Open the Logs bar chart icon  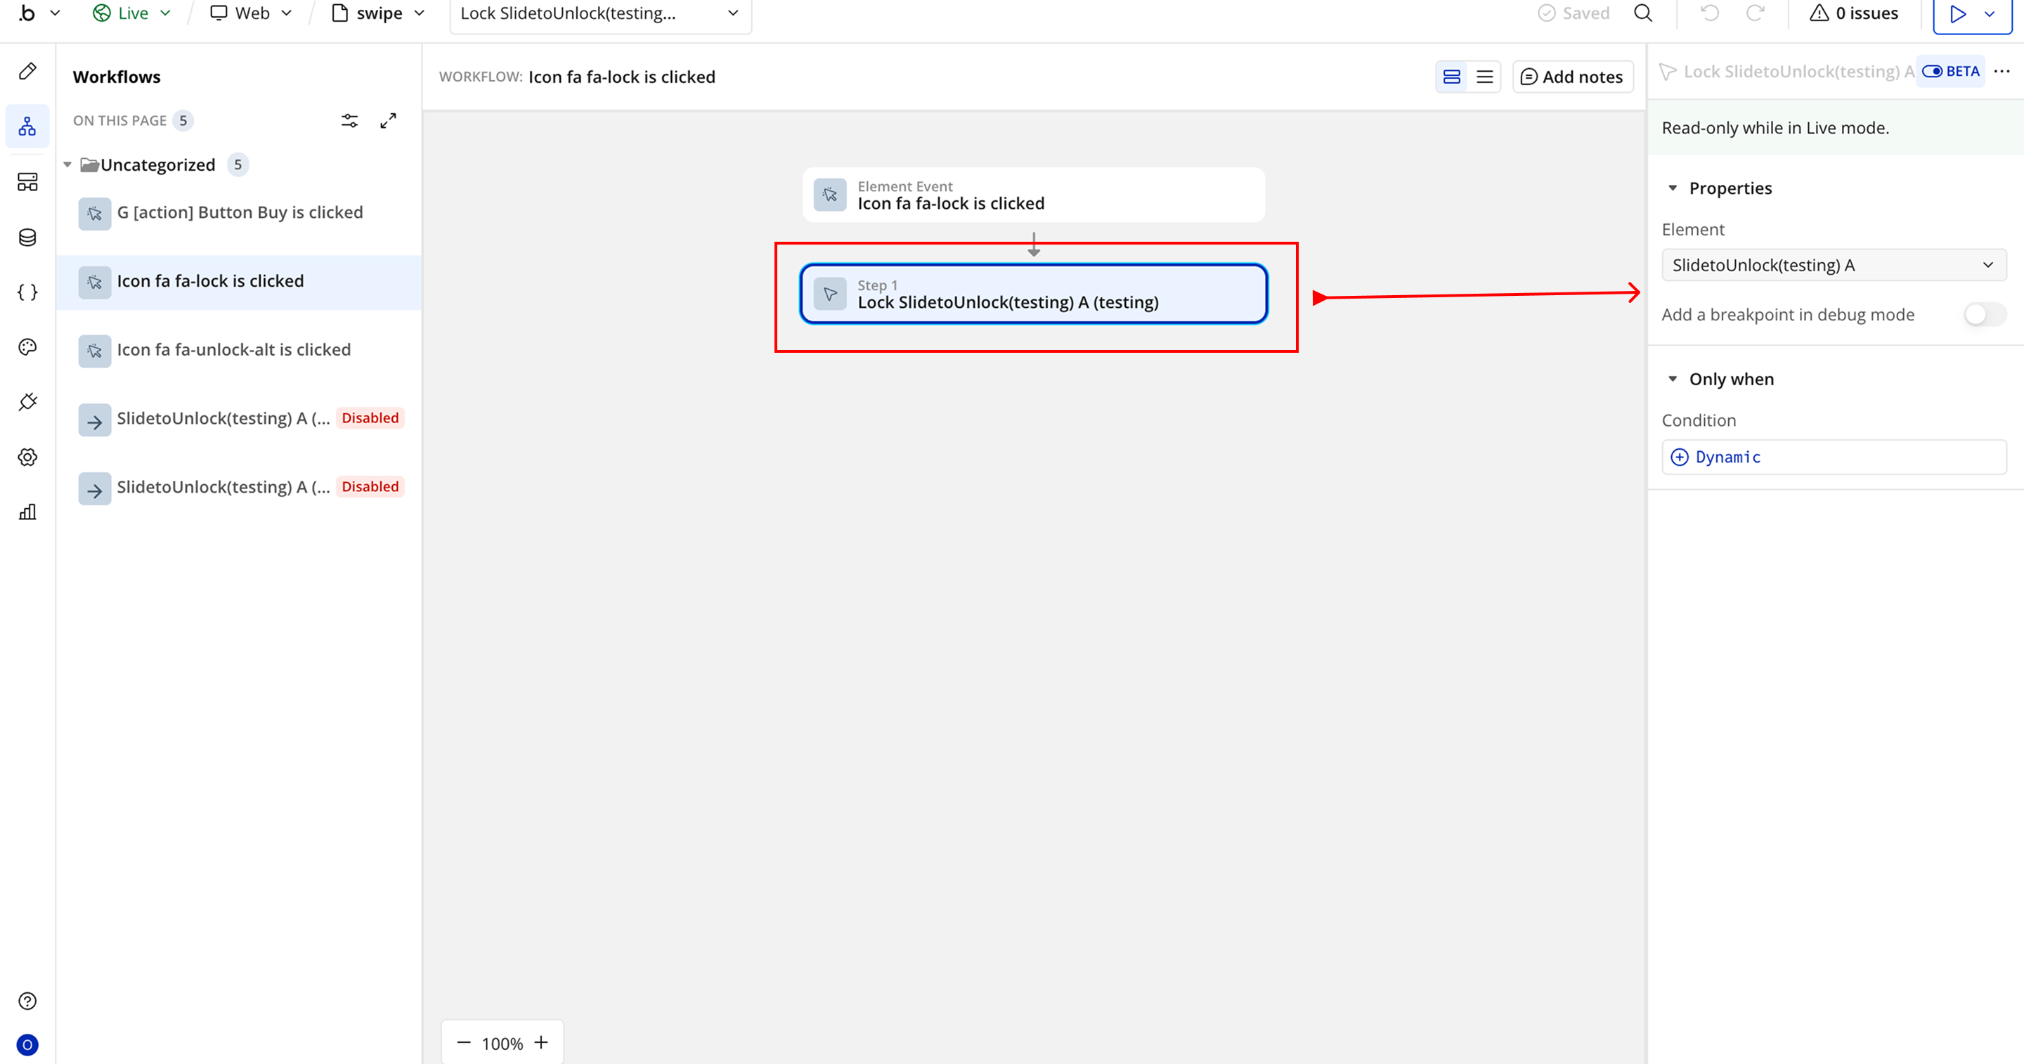(27, 512)
